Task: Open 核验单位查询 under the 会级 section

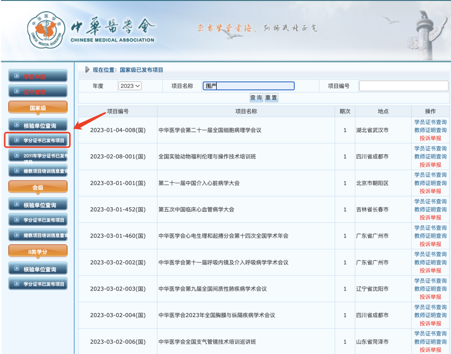Action: coord(38,205)
